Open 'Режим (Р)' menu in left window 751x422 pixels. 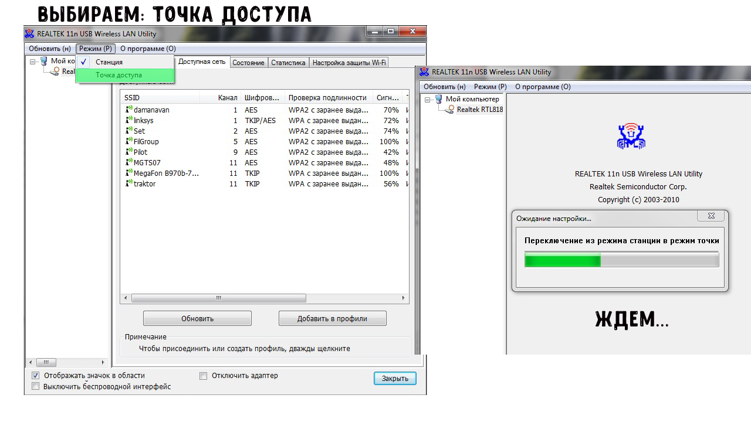point(96,49)
